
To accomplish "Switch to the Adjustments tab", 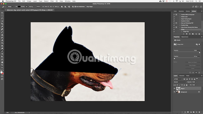I will (x=185, y=37).
